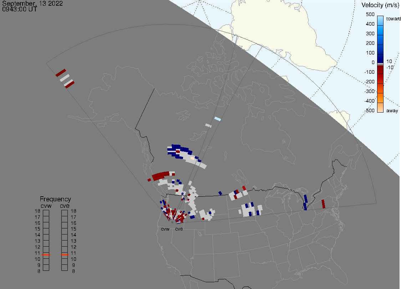Screen dimensions: 401x289
Task: Click the "cve" radar label on the map
Action: tap(179, 229)
